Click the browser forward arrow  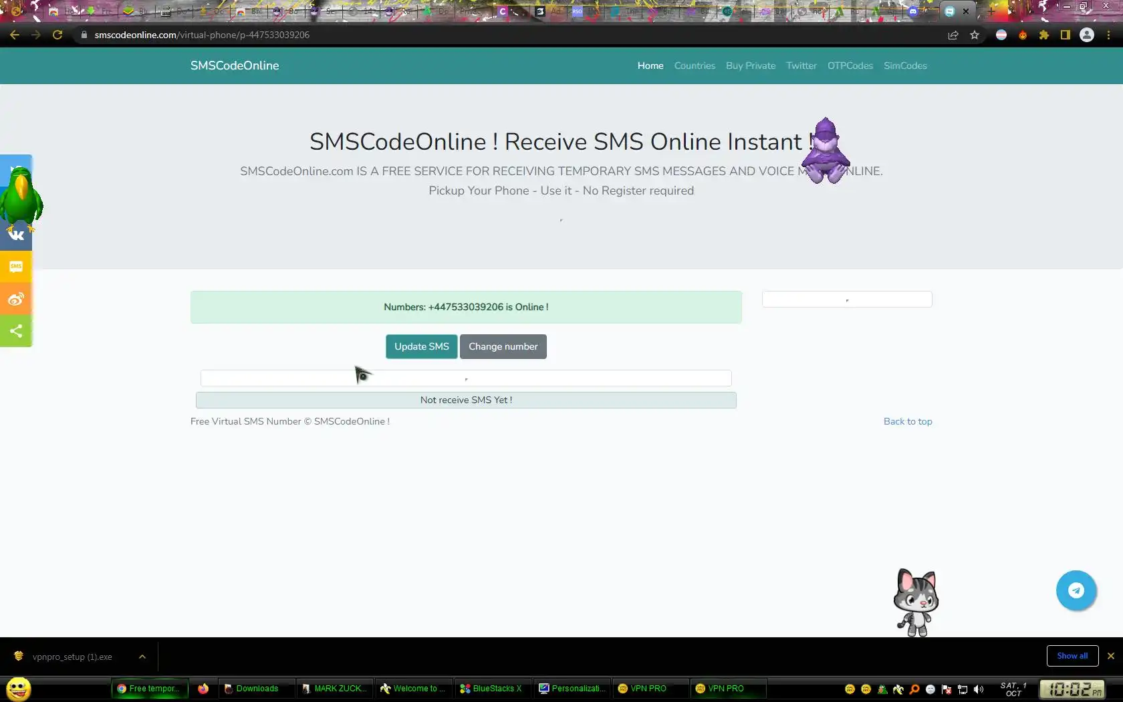36,35
